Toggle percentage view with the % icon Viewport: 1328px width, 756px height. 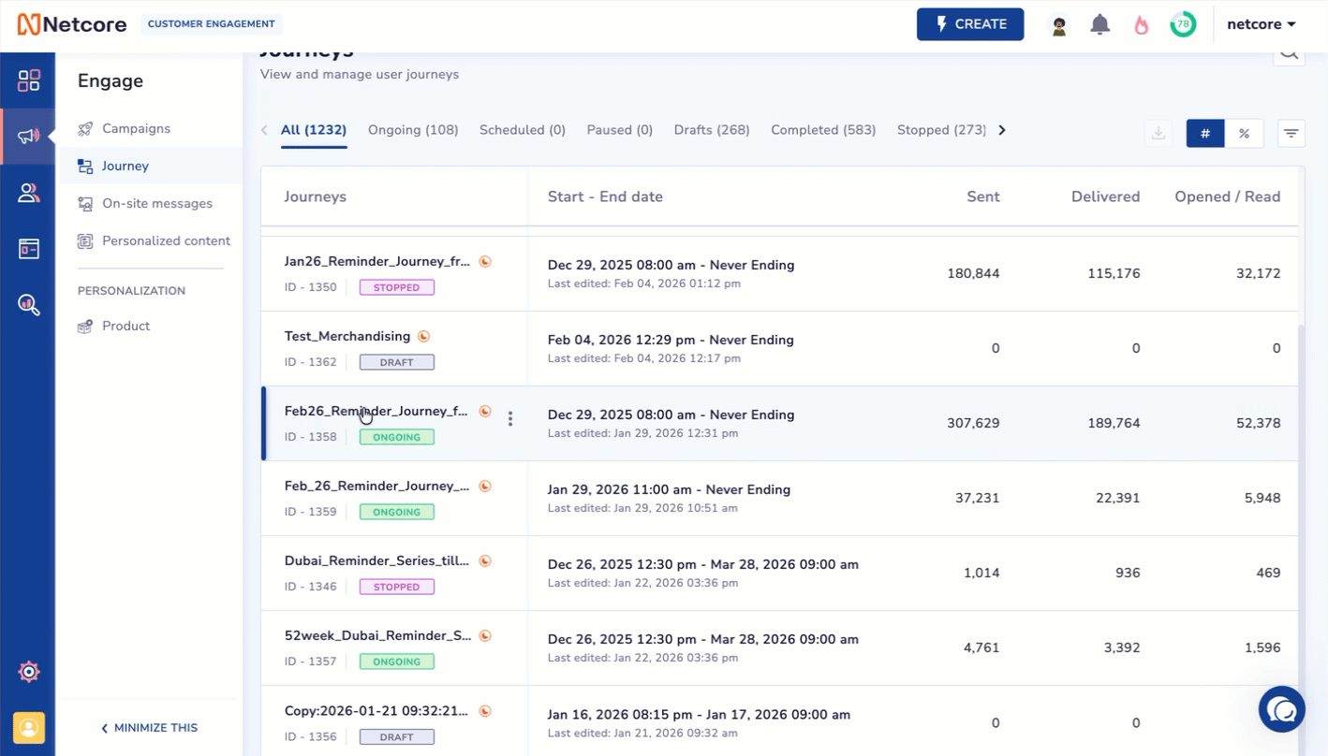coord(1246,133)
